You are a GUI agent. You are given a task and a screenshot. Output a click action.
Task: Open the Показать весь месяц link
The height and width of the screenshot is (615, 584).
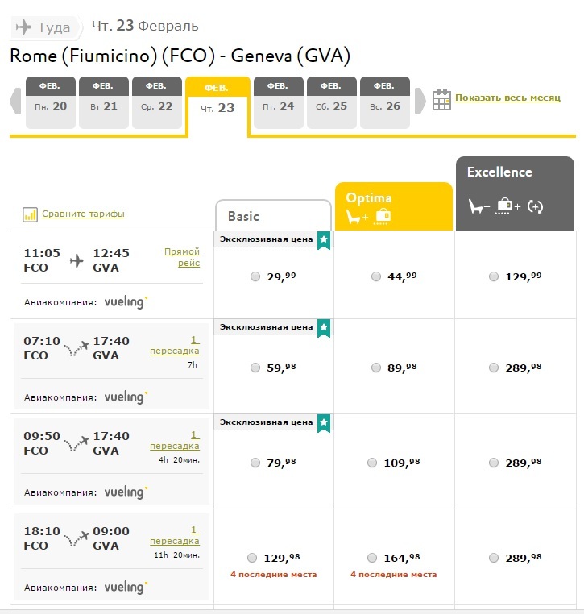pyautogui.click(x=507, y=98)
